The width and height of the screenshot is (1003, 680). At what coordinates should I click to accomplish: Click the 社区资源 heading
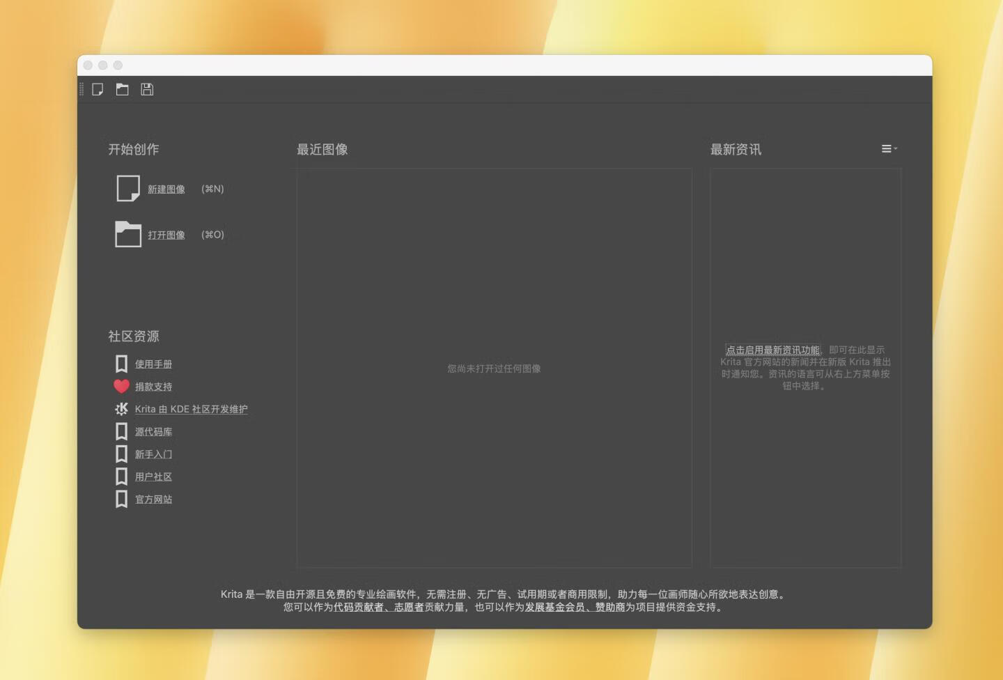(x=134, y=337)
